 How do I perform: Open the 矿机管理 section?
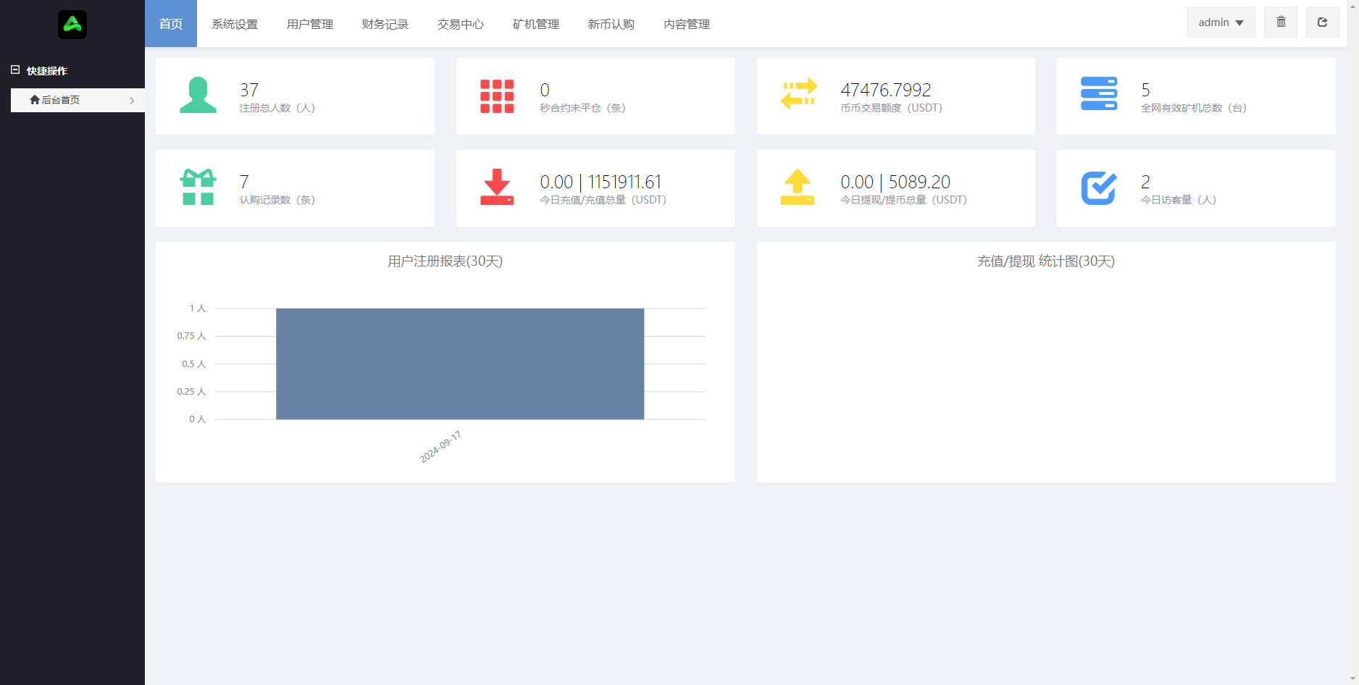(x=535, y=23)
